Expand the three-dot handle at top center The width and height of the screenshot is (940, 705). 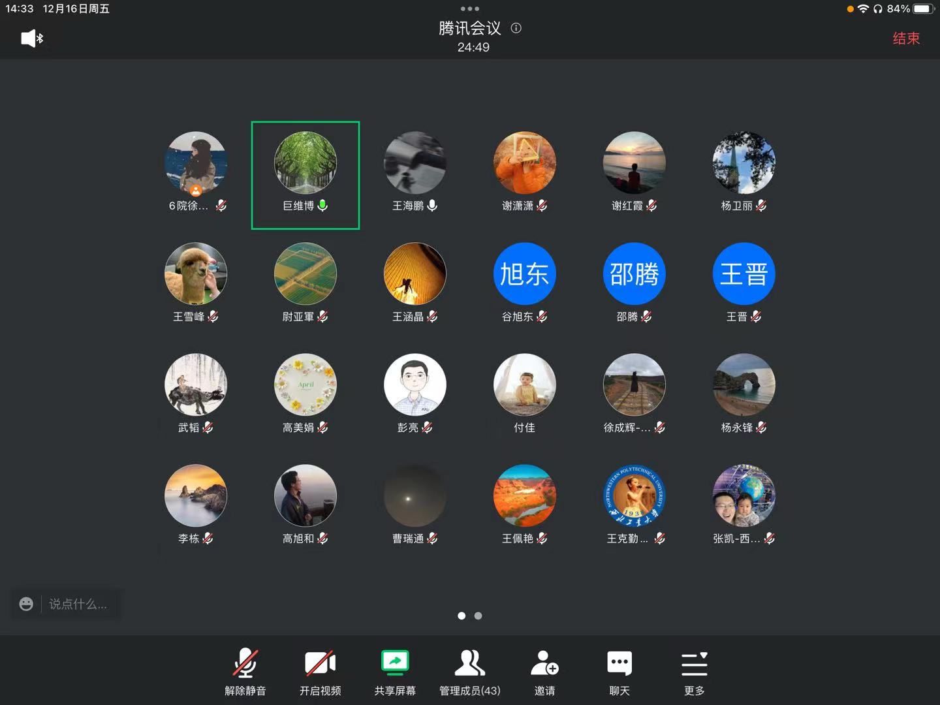(x=469, y=8)
